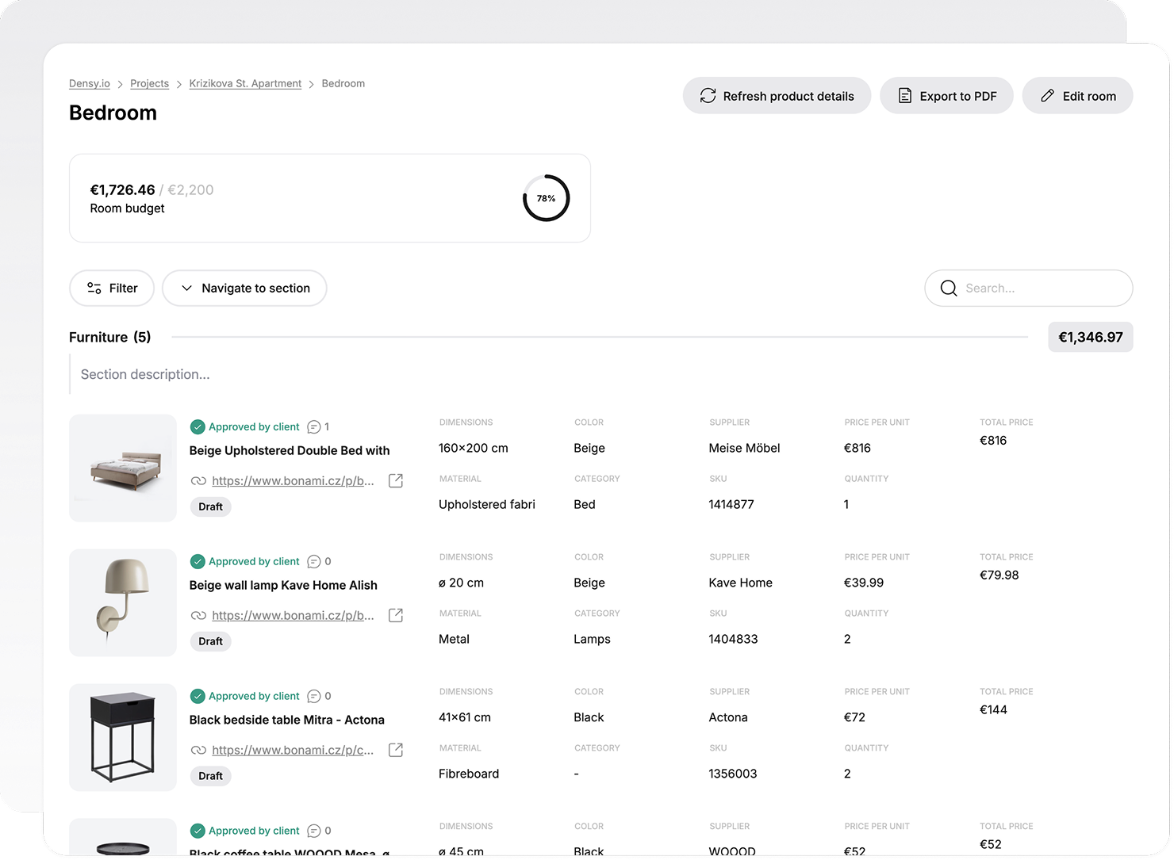Click the chain link icon on wall lamp row
This screenshot has width=1174, height=860.
click(198, 616)
